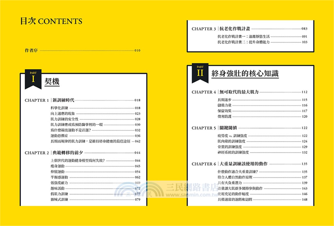The height and width of the screenshot is (226, 334).
Task: Select the '使用充足的動作幅度' row
Action: (263, 194)
